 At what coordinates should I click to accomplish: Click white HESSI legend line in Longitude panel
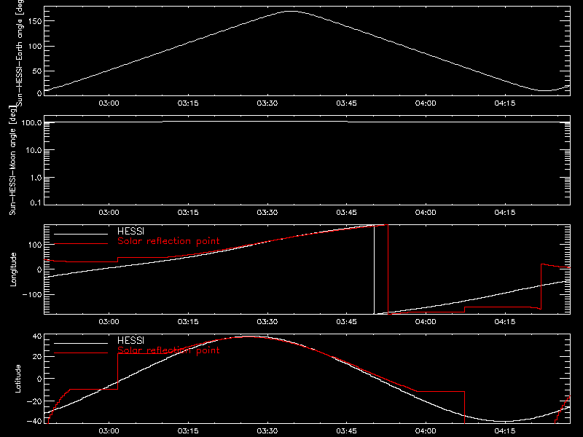coord(81,234)
